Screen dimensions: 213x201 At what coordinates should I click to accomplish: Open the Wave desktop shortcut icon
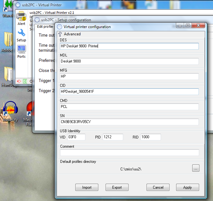[x=8, y=5]
